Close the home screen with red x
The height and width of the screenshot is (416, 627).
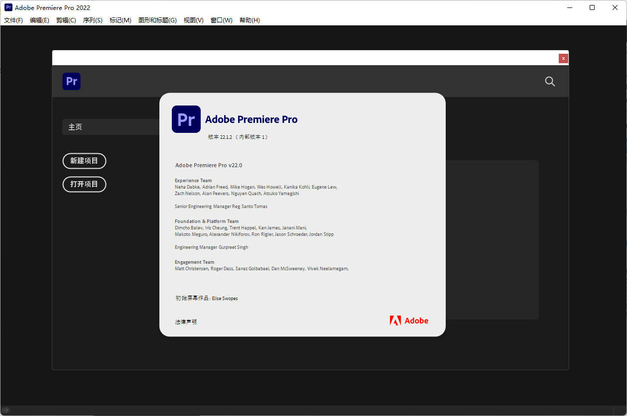[563, 58]
